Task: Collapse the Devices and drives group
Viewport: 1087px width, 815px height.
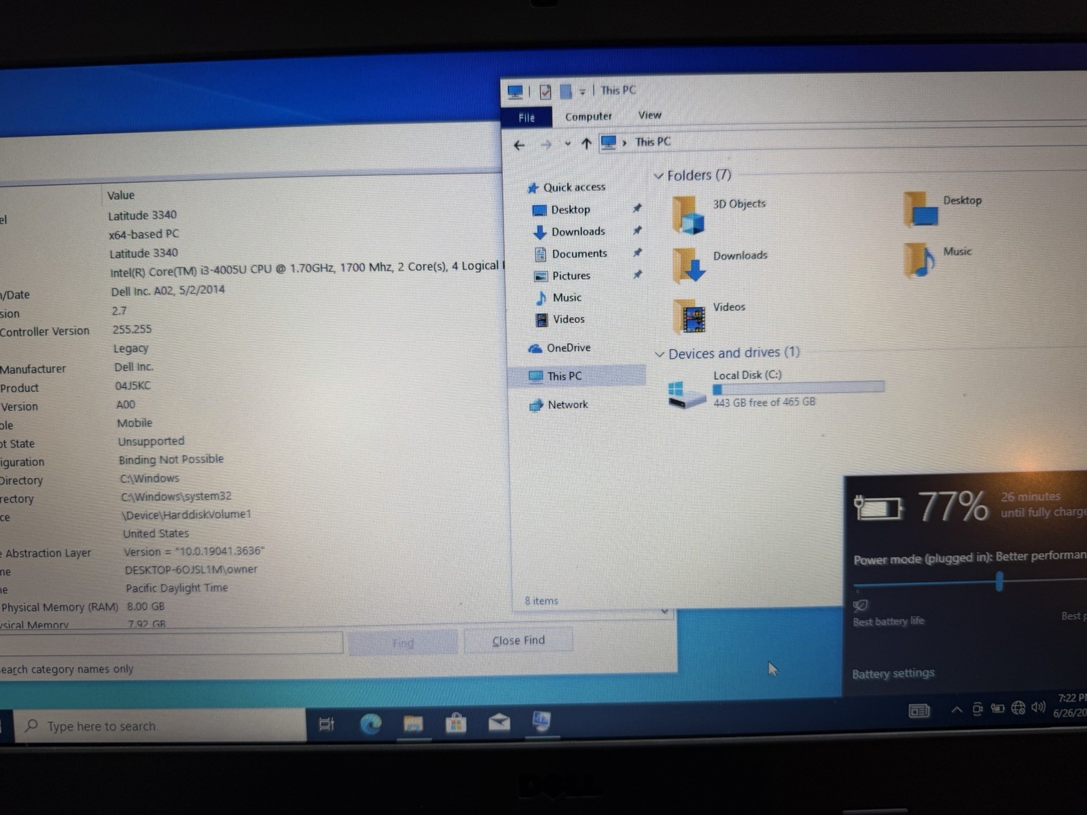Action: click(659, 355)
